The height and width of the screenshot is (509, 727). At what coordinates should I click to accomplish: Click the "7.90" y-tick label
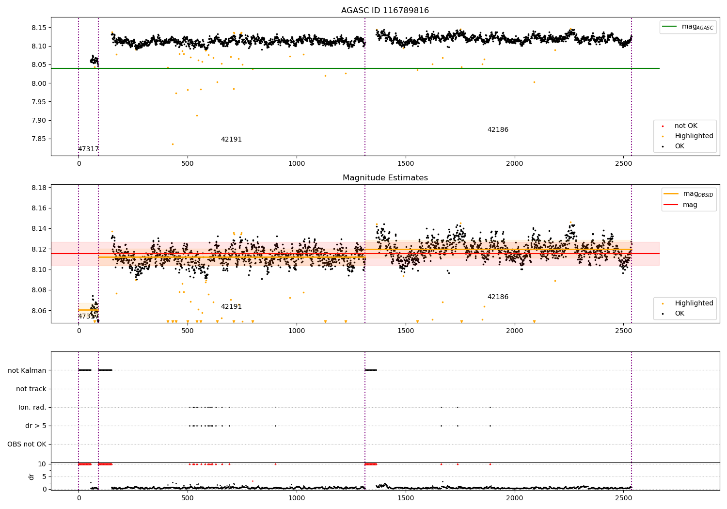click(x=39, y=121)
